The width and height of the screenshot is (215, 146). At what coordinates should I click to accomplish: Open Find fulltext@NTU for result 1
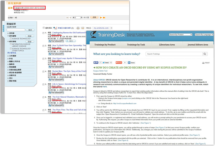point(56,41)
